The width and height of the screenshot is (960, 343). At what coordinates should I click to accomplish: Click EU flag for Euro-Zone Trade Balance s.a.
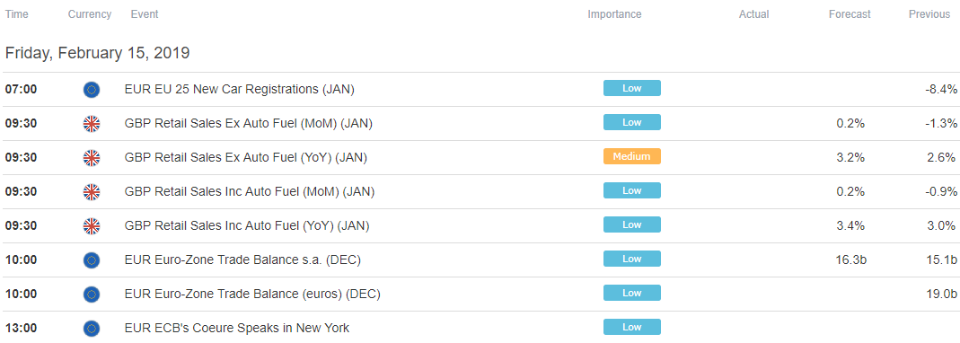[92, 260]
